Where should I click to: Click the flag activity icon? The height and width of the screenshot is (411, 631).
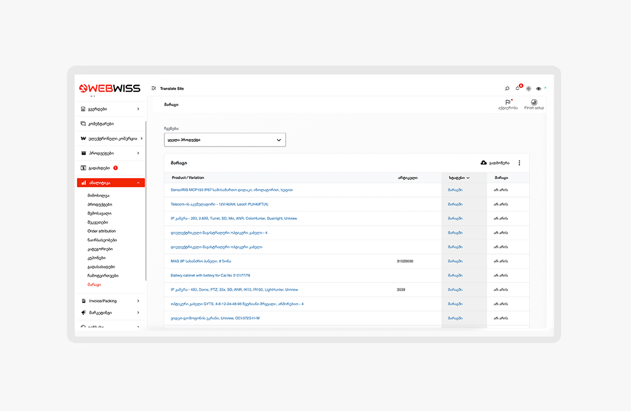(x=508, y=103)
